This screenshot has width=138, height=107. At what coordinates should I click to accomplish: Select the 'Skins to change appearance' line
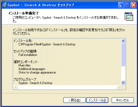37,72
